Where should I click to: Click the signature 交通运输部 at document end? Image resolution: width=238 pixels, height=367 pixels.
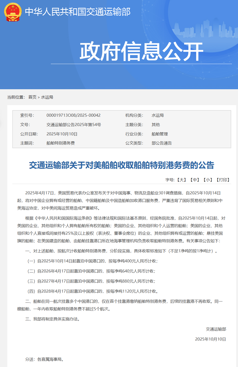(x=216, y=329)
